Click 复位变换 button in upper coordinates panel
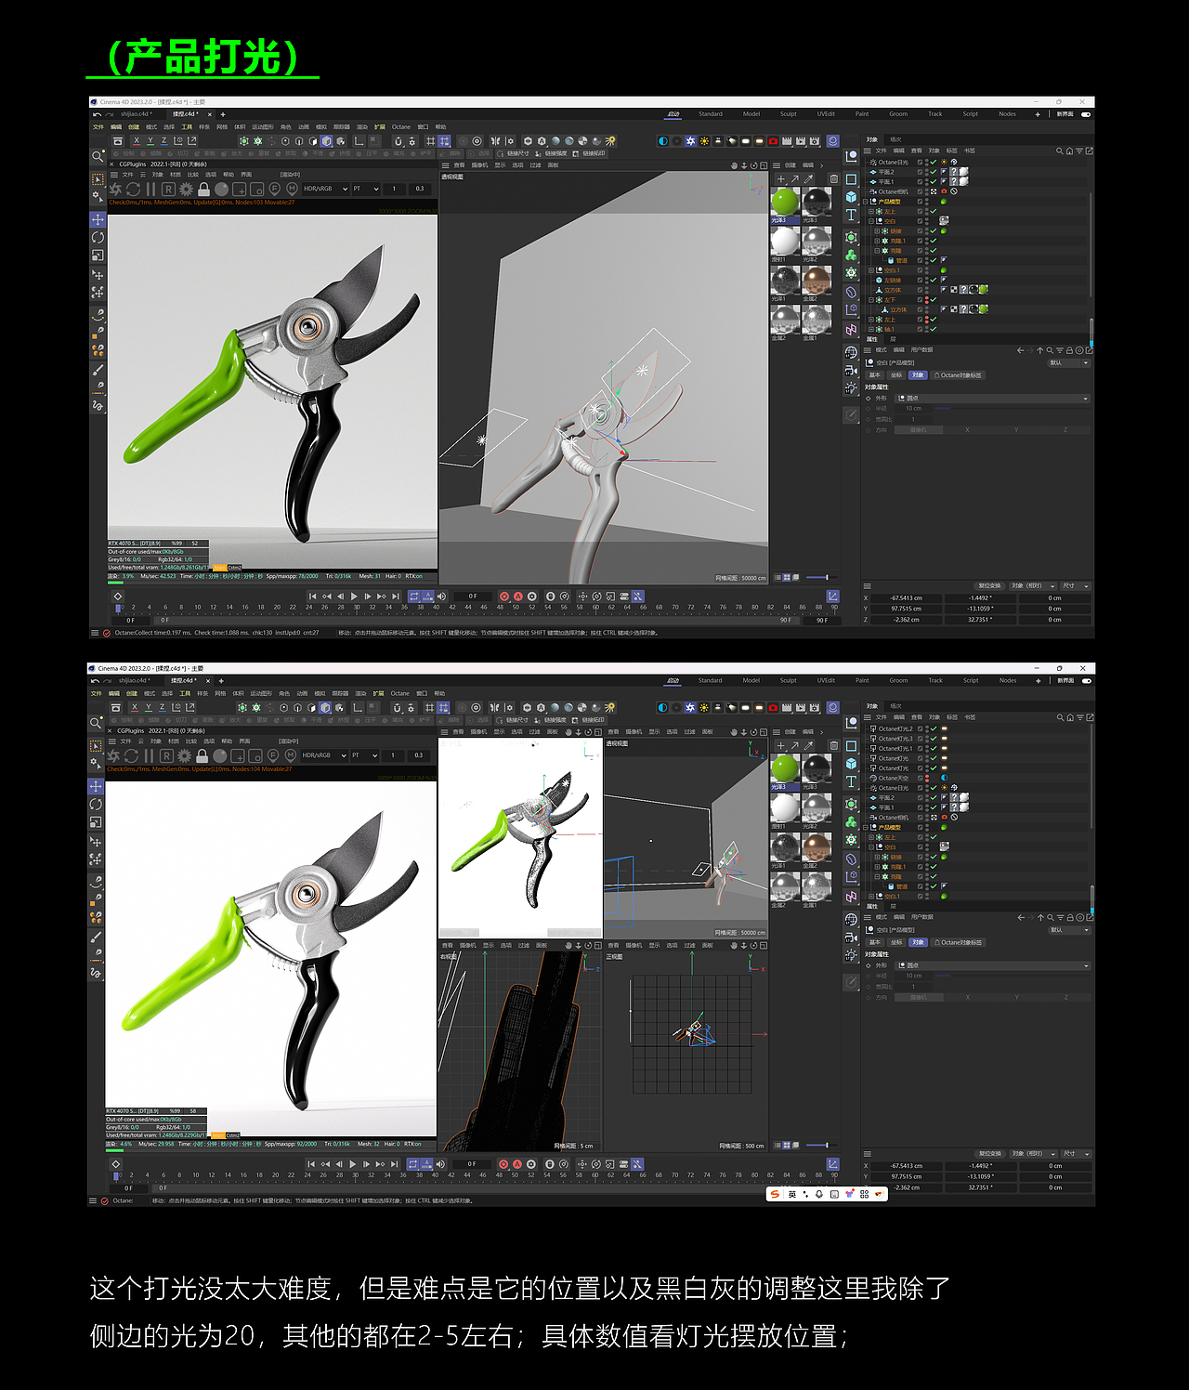 pos(989,586)
